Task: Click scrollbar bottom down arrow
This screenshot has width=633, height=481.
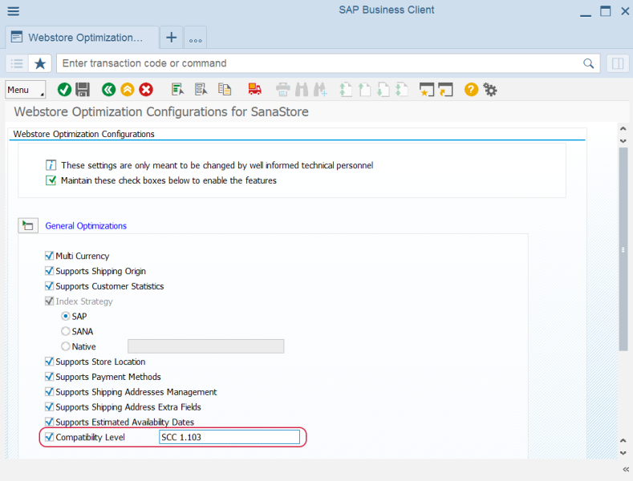Action: (623, 453)
